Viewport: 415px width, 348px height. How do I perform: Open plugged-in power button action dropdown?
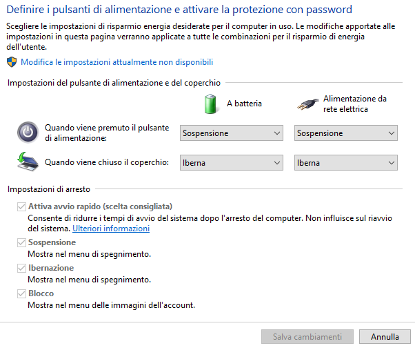345,133
